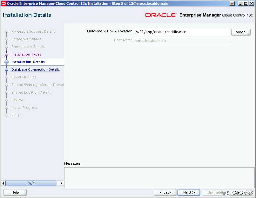Click the Messages label
The height and width of the screenshot is (198, 256).
(73, 163)
